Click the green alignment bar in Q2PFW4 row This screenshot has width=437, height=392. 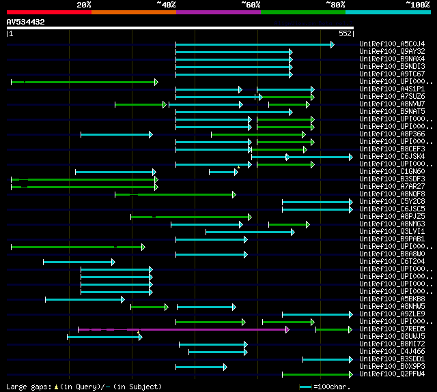click(318, 375)
